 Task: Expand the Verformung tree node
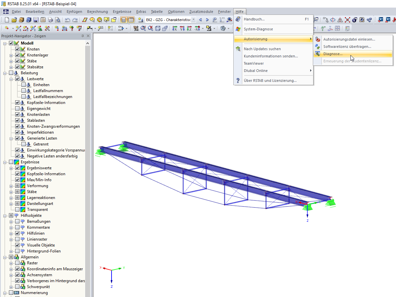[x=11, y=186]
